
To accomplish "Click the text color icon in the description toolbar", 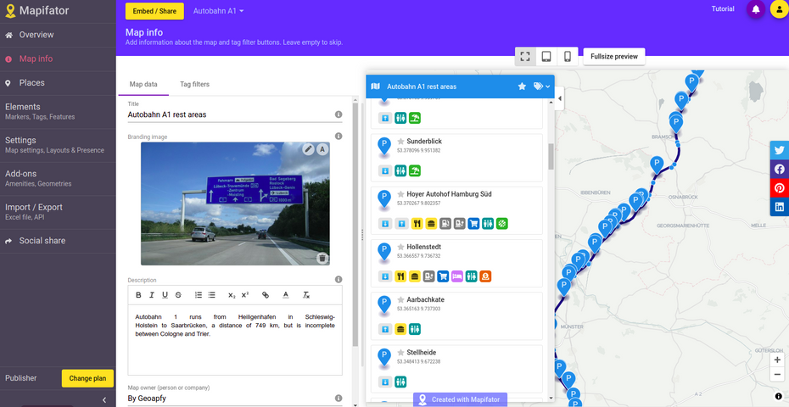I will coord(286,295).
